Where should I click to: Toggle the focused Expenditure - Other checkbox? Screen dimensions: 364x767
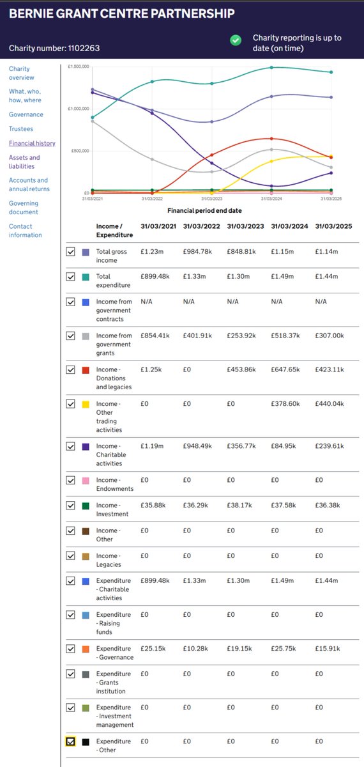point(71,741)
